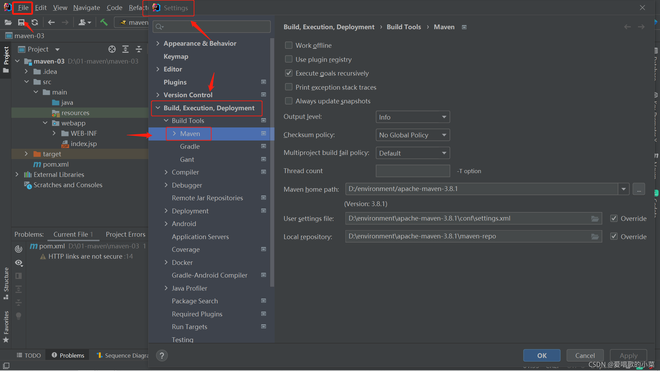Click the green Build hammer icon

104,22
